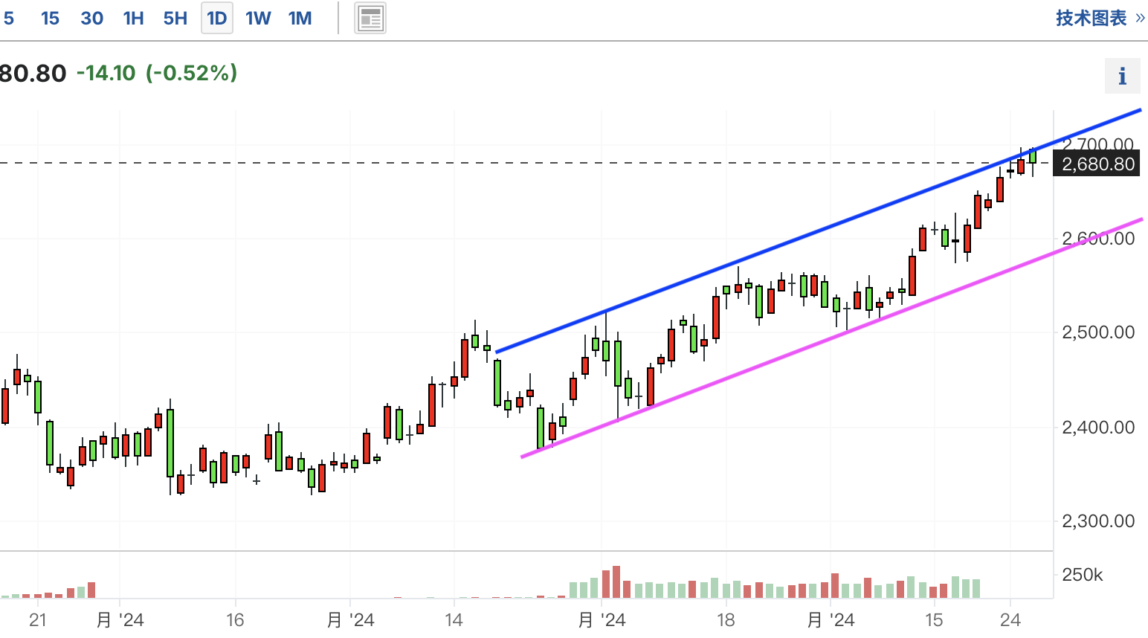
Task: Switch to the 1H timeframe
Action: tap(134, 18)
